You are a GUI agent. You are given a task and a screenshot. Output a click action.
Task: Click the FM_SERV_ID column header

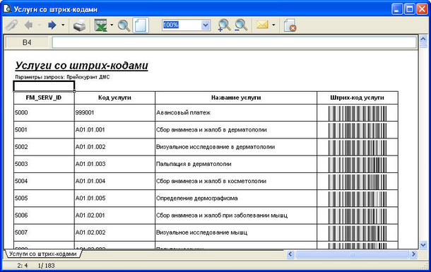(x=44, y=97)
